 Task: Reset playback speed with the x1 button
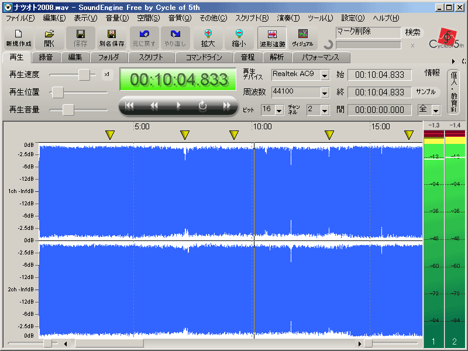pos(107,75)
